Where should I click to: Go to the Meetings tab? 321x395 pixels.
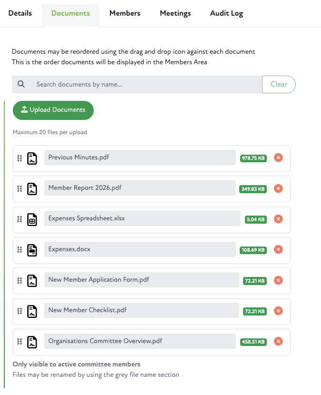click(x=175, y=13)
